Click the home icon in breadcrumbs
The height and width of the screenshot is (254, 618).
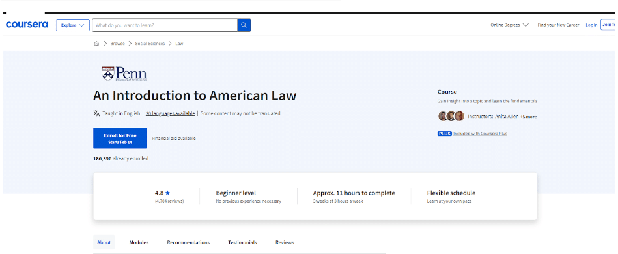tap(96, 44)
